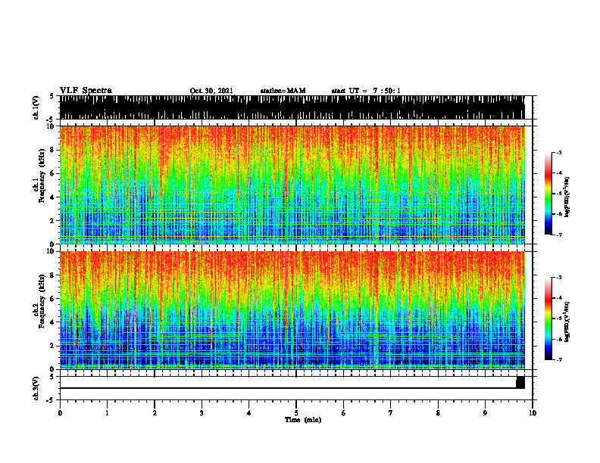Click the log(PSD) label beside ch.2 colorbar
This screenshot has width=600, height=463.
(x=567, y=322)
